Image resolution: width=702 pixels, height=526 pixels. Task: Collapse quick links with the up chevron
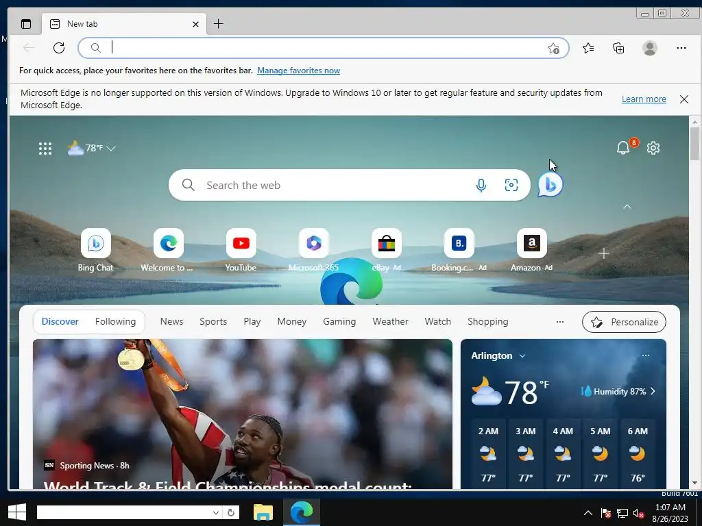click(627, 207)
